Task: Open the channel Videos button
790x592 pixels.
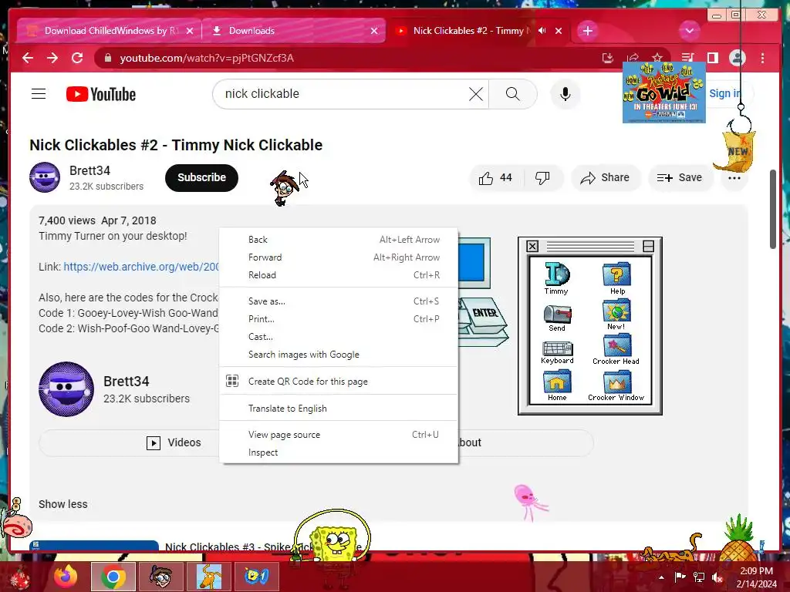Action: pyautogui.click(x=174, y=442)
